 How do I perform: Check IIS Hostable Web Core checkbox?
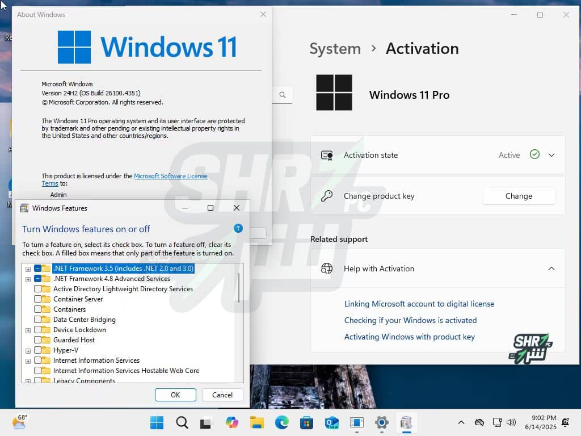click(38, 370)
